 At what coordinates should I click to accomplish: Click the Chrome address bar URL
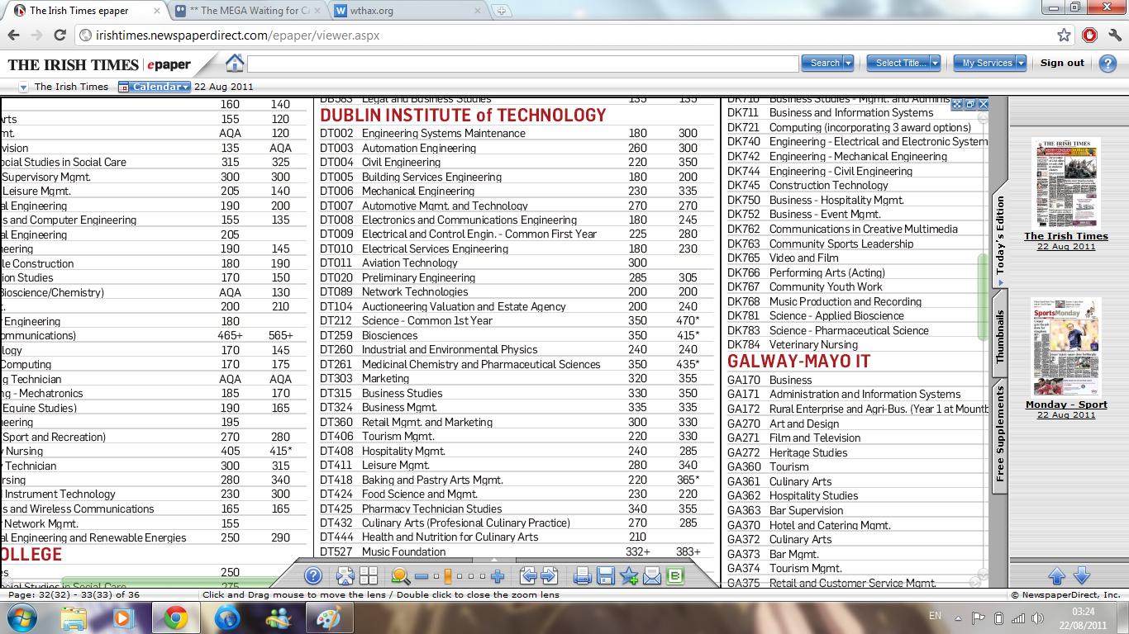pos(238,35)
